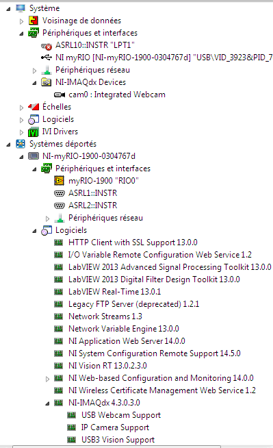The height and width of the screenshot is (448, 273).
Task: Click the USB3 Vision Support chip icon
Action: 71,440
